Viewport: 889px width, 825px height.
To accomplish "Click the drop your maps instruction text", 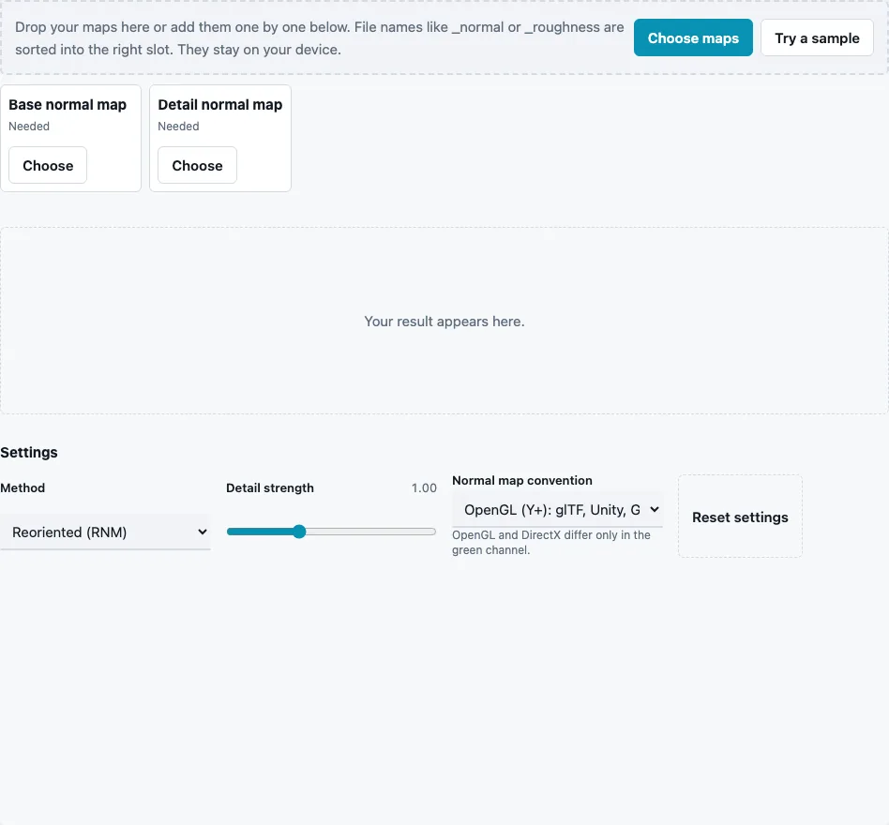I will (319, 37).
